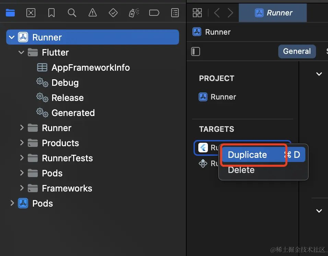The width and height of the screenshot is (328, 256).
Task: Click the Runner breadcrumb in jump bar
Action: [x=211, y=32]
